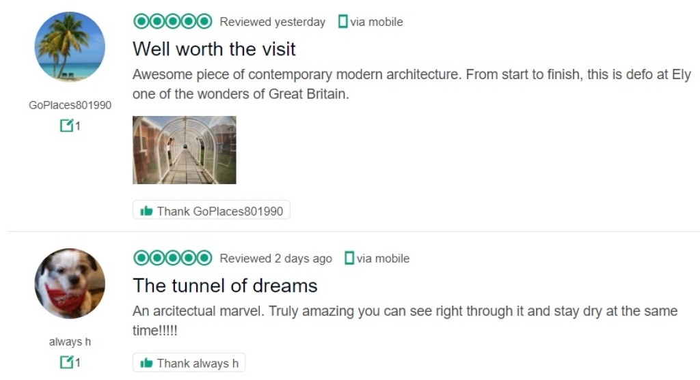
Task: Click the mobile phone icon on second review
Action: click(x=349, y=259)
